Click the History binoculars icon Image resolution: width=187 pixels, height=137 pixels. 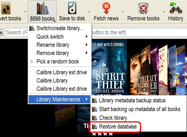[x=176, y=8]
